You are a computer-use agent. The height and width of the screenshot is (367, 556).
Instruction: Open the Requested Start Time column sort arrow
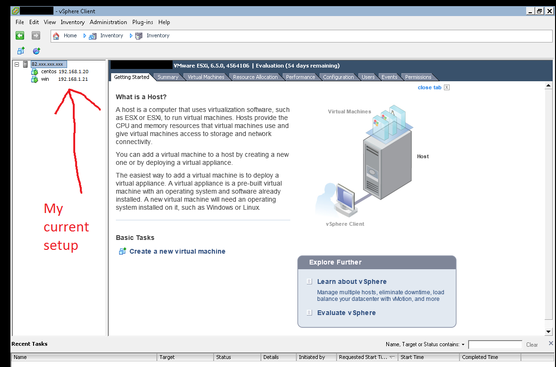[x=392, y=357]
